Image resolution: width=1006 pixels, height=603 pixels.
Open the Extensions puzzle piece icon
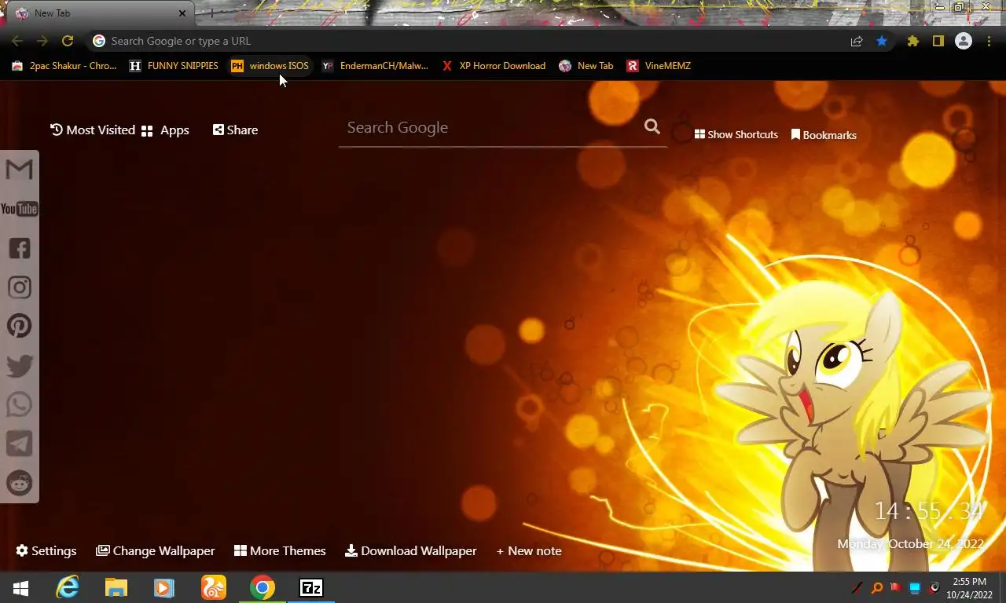point(912,41)
